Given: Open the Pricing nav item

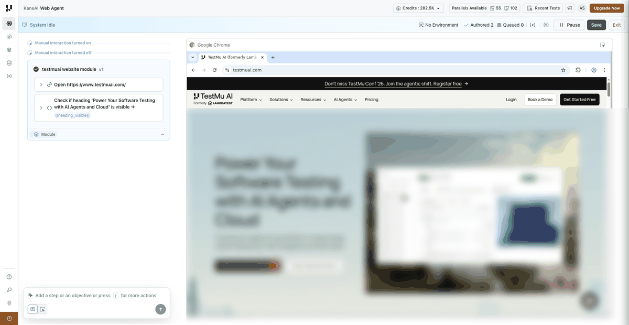Looking at the screenshot, I should point(372,100).
